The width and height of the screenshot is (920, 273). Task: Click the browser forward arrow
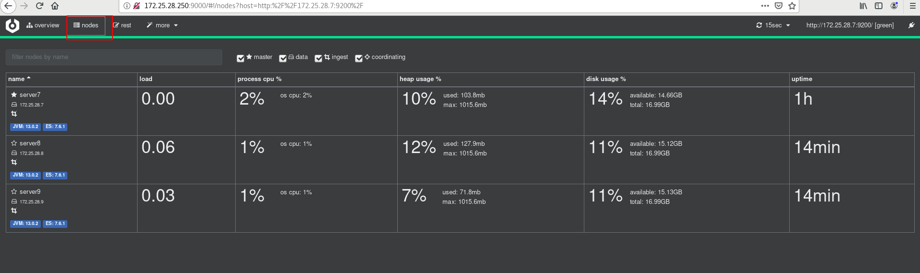click(x=24, y=6)
